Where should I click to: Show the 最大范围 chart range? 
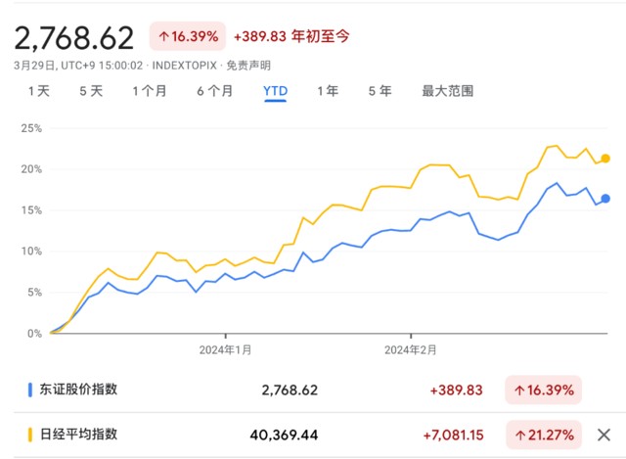coord(448,91)
